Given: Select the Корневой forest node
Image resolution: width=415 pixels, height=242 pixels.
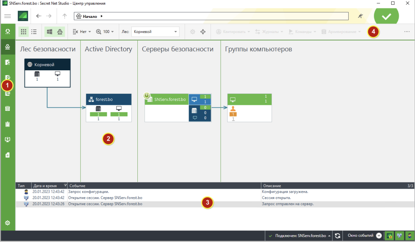Looking at the screenshot, I should [x=47, y=73].
